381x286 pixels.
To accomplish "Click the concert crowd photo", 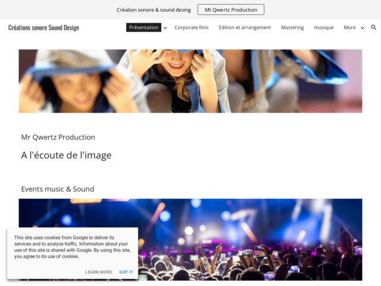I will [190, 240].
